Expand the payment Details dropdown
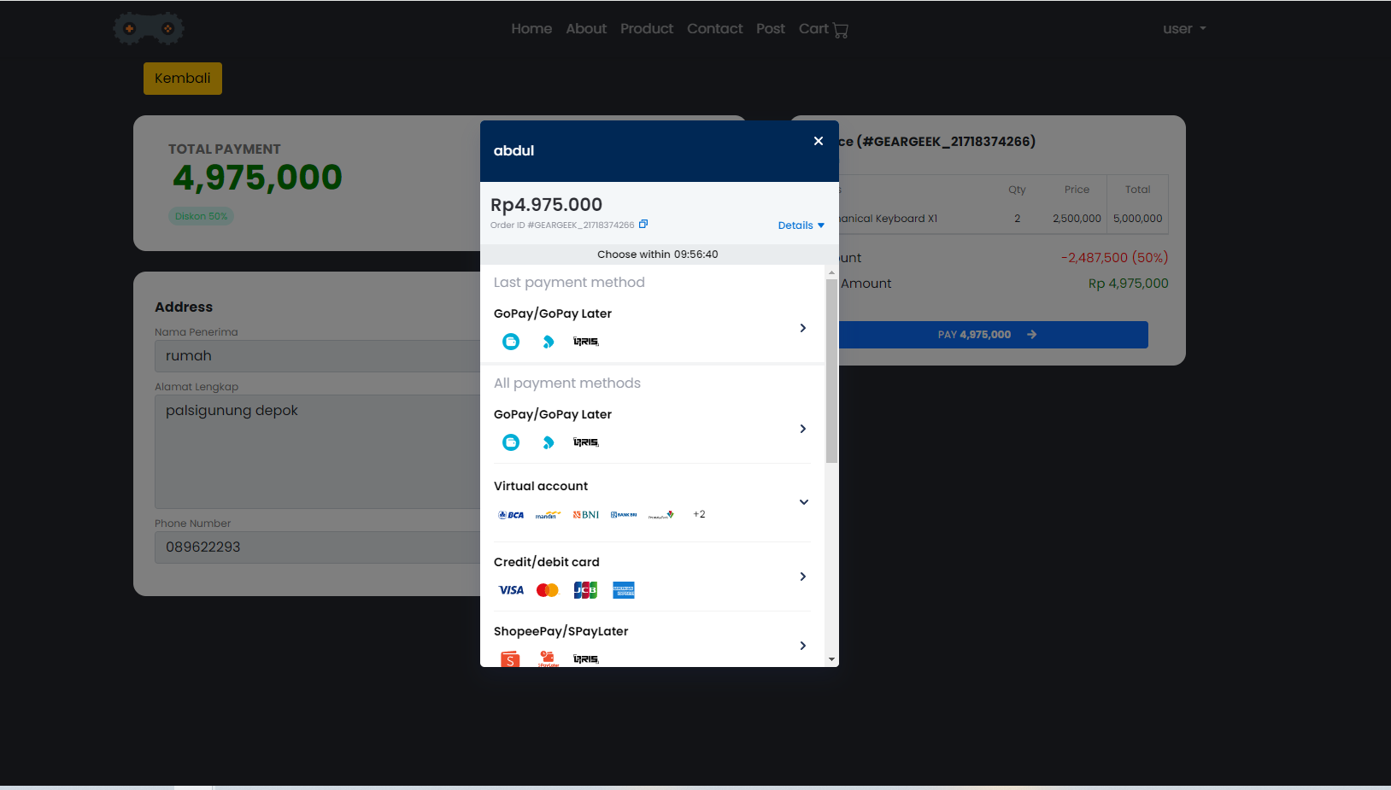This screenshot has width=1391, height=790. tap(801, 225)
